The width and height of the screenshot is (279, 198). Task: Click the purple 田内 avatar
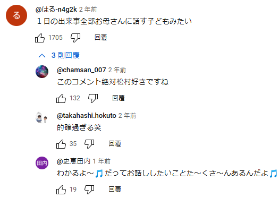[42, 163]
